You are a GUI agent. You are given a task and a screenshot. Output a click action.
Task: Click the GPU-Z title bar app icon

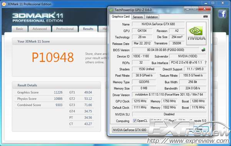pos(111,10)
